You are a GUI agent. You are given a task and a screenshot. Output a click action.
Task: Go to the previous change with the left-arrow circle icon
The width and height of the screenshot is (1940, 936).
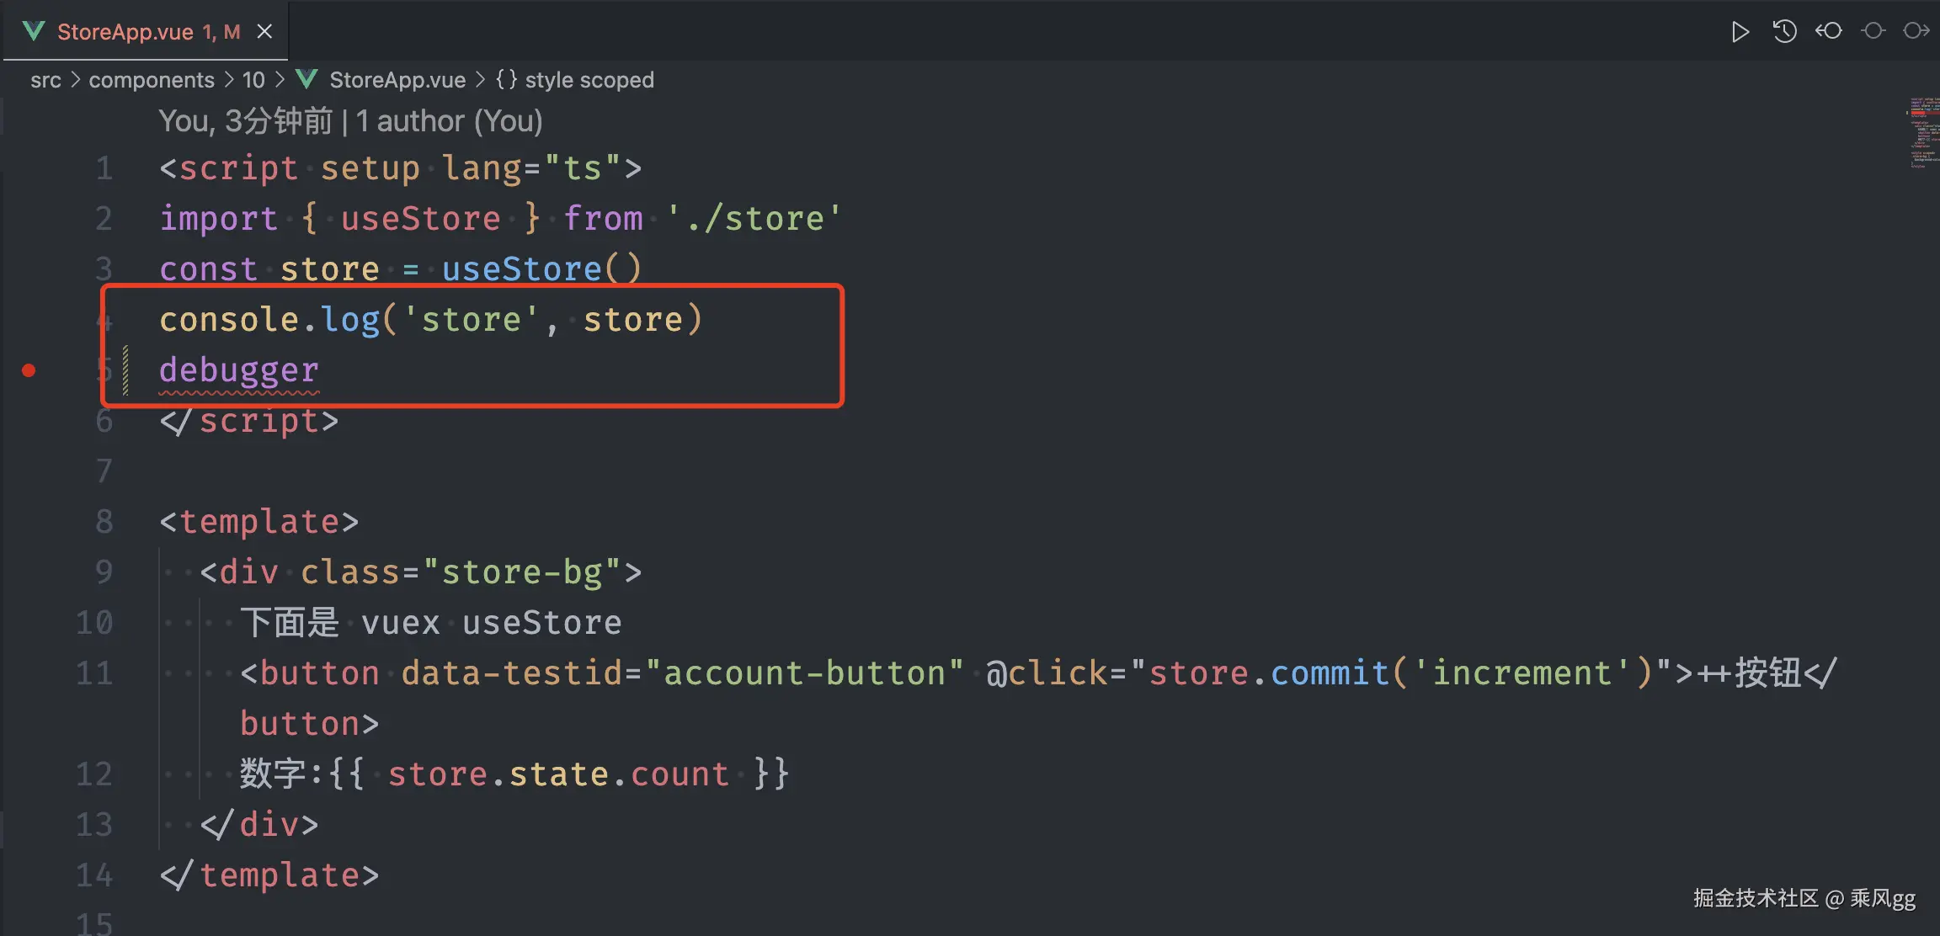1828,31
